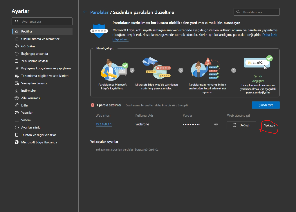Click the masked password dots

click(x=191, y=124)
